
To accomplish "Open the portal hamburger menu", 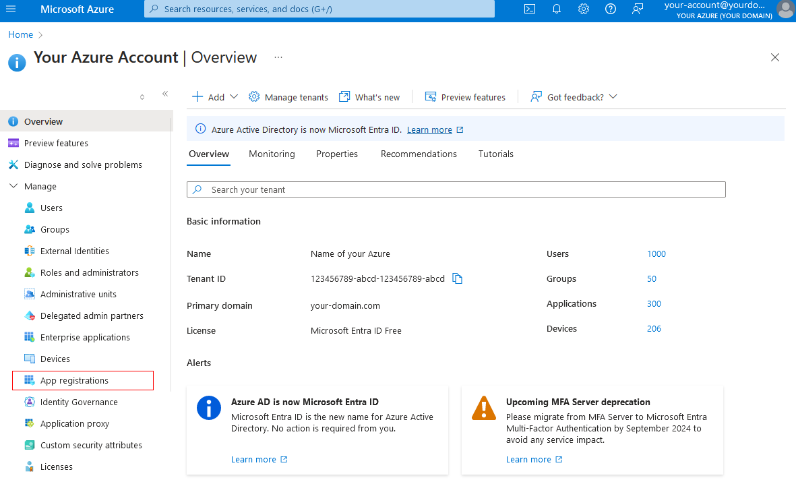I will coord(11,9).
